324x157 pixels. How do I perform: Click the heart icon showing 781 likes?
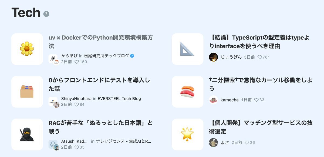click(x=260, y=57)
